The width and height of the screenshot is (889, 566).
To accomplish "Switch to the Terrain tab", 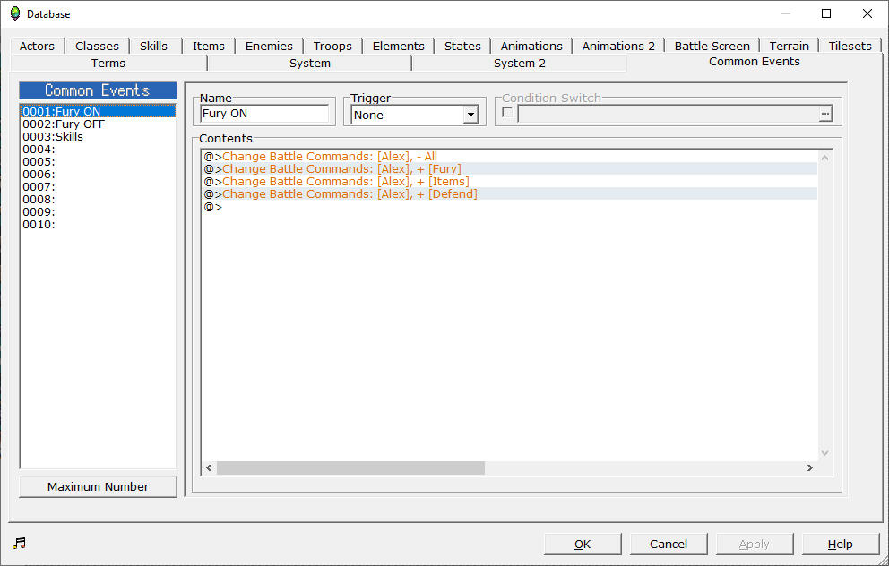I will [x=789, y=46].
